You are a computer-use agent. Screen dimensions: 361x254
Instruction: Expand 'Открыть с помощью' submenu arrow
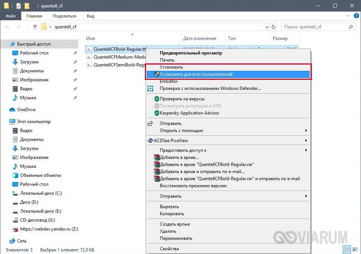[306, 131]
